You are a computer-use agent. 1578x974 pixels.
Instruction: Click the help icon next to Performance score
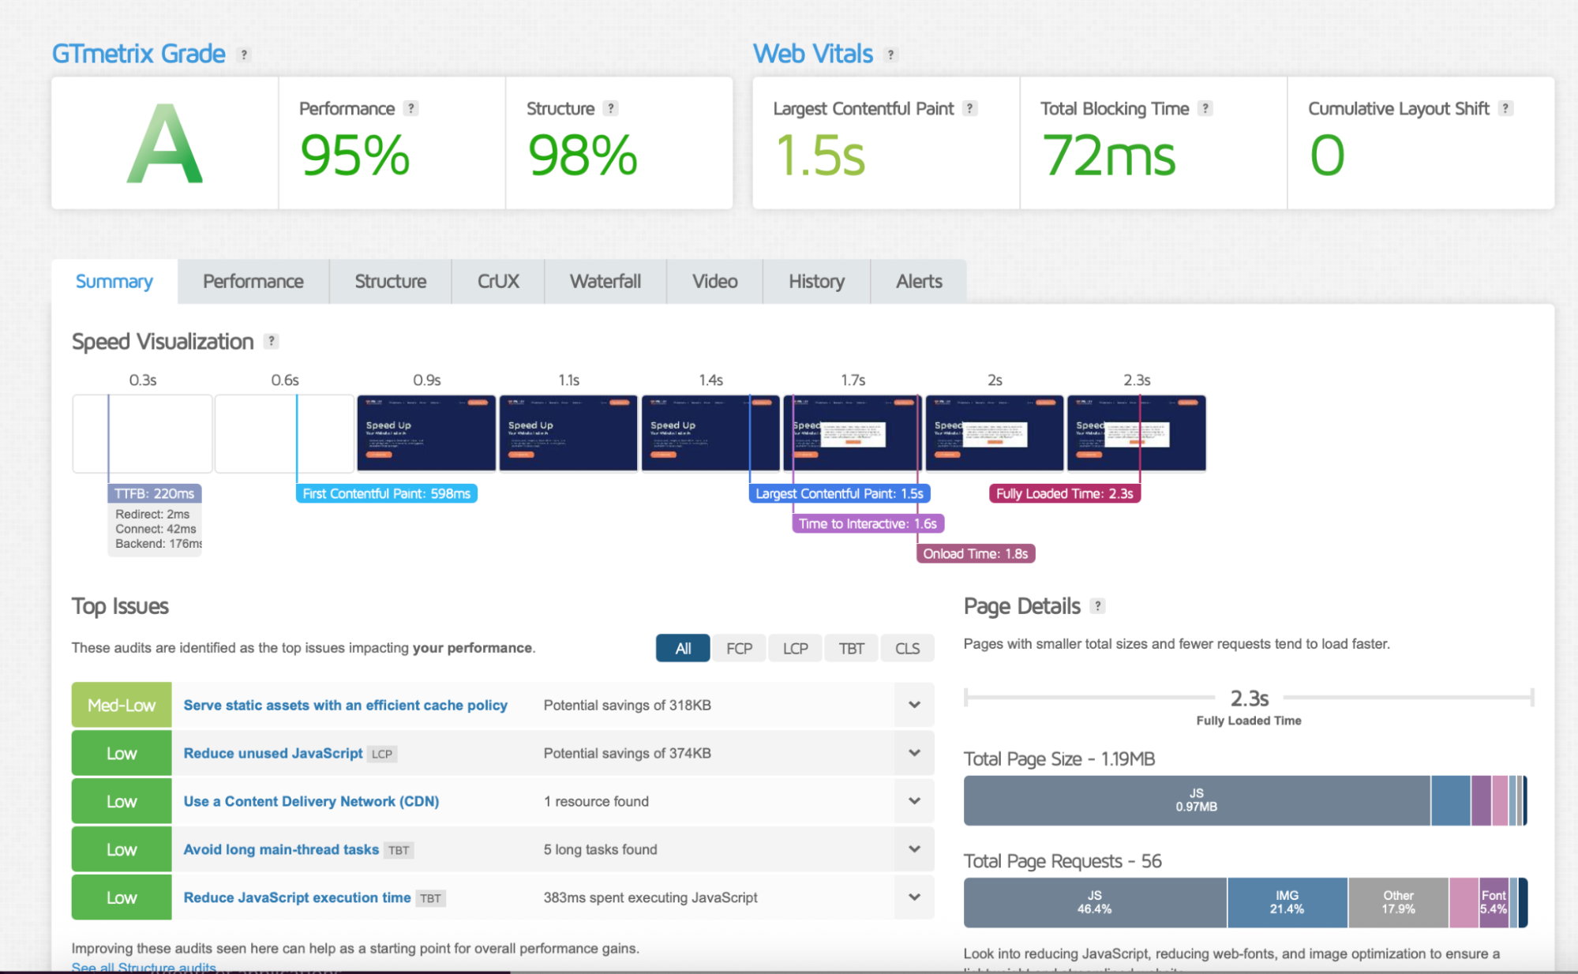410,108
